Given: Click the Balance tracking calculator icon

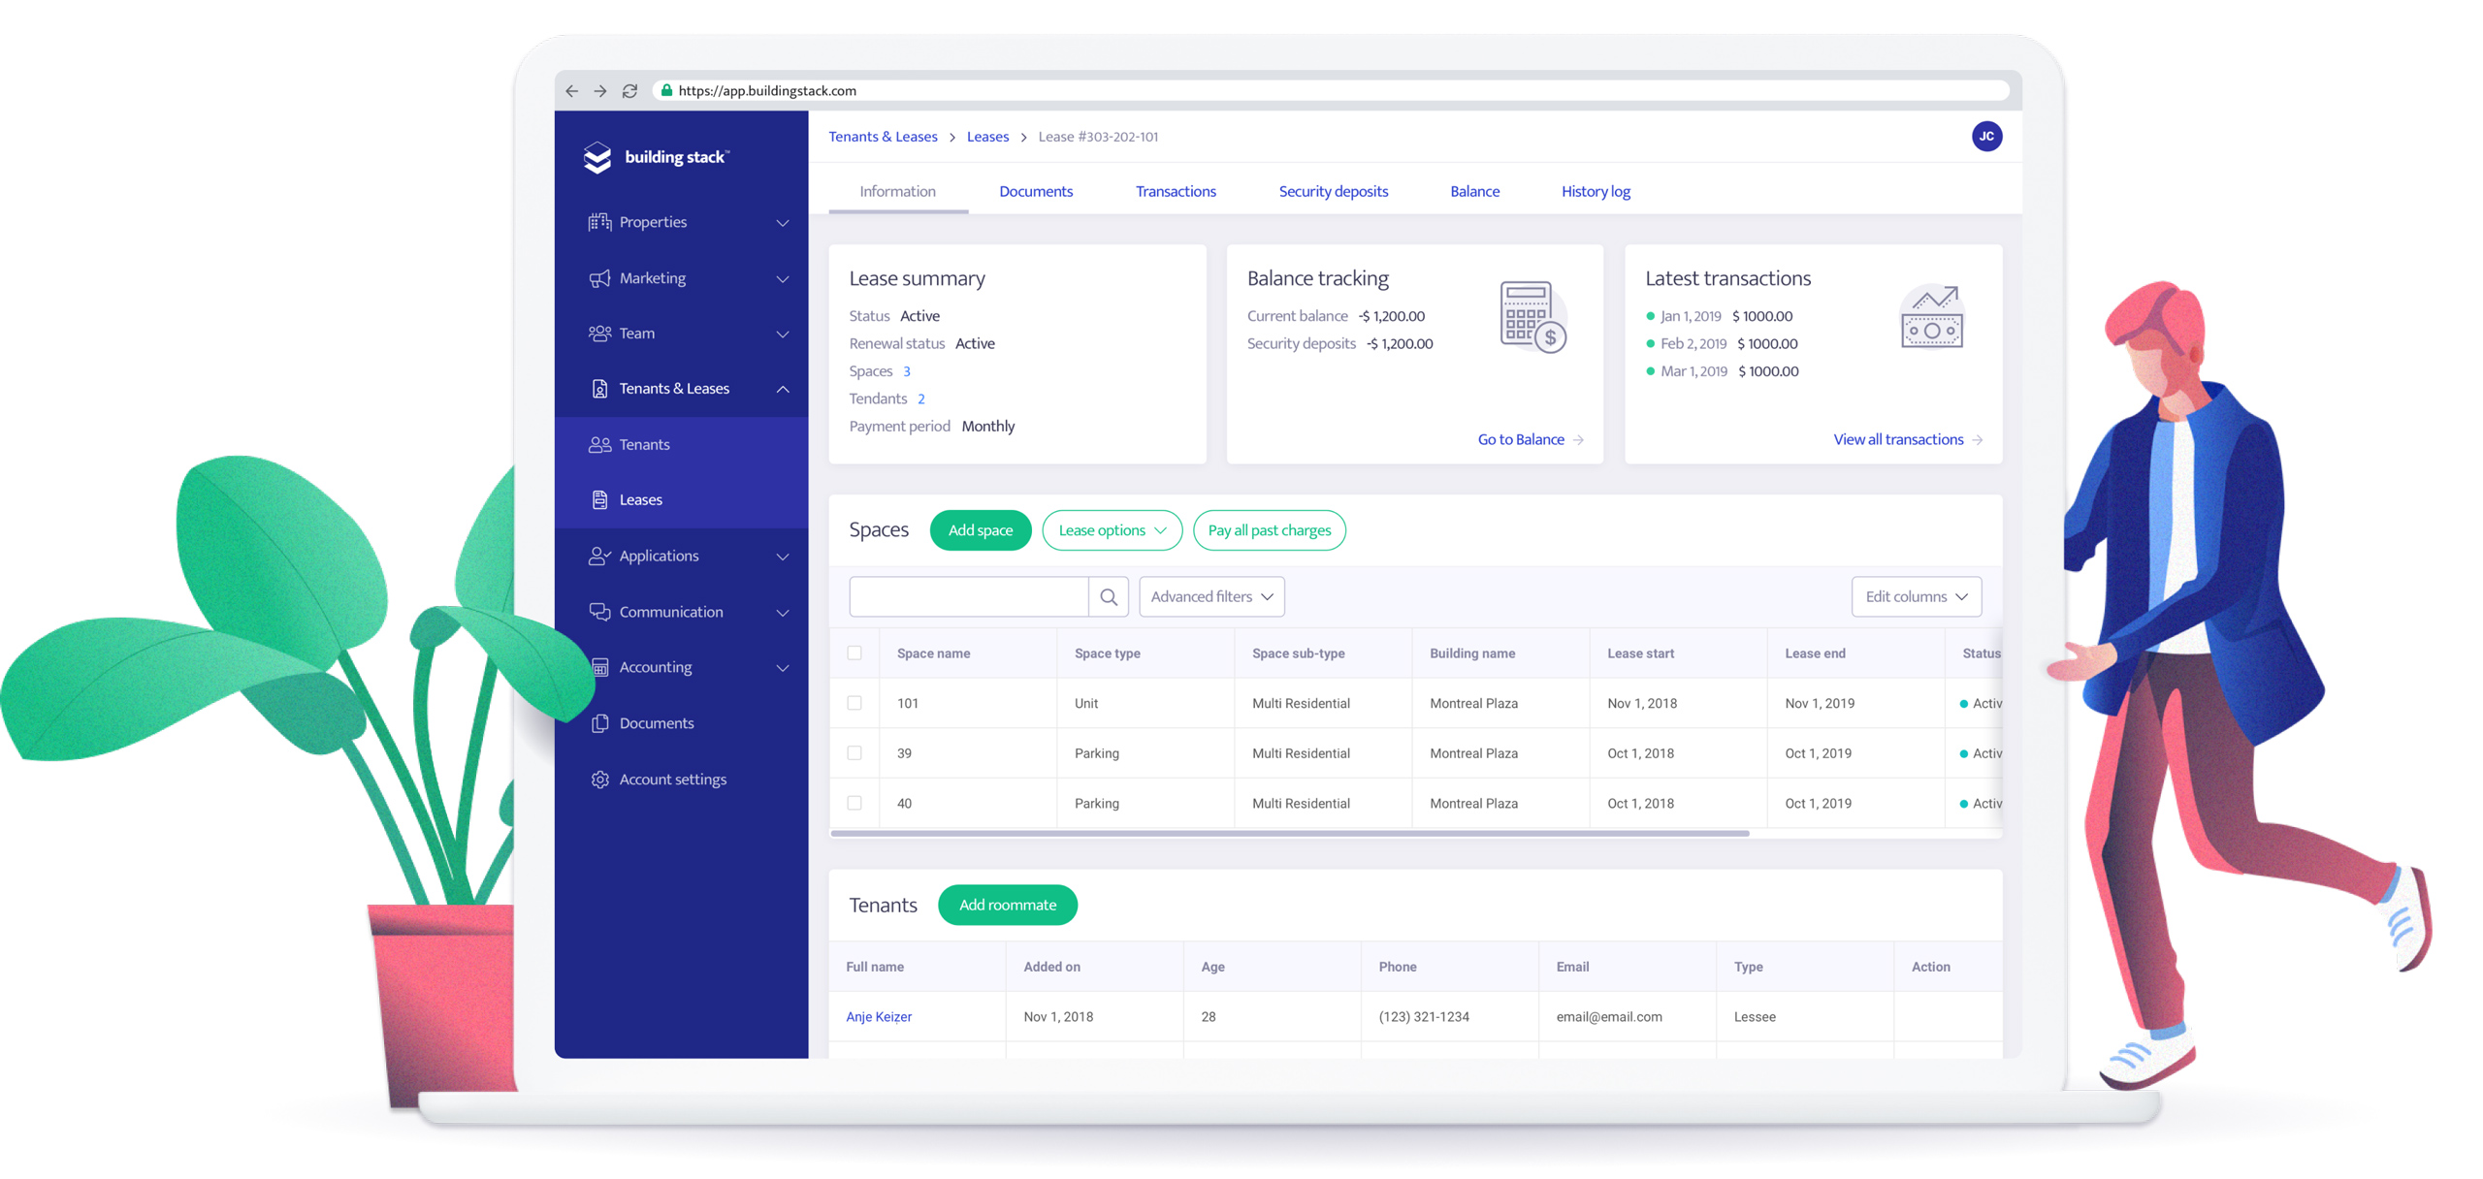Looking at the screenshot, I should pyautogui.click(x=1532, y=317).
